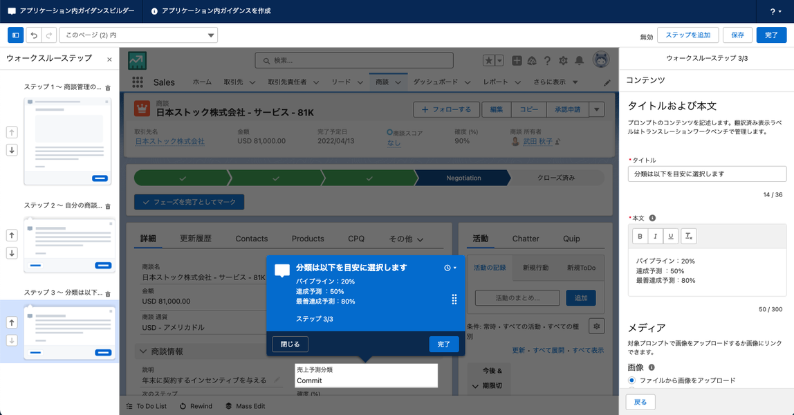This screenshot has height=415, width=794.
Task: Open the favorites list dropdown arrow
Action: pyautogui.click(x=499, y=61)
